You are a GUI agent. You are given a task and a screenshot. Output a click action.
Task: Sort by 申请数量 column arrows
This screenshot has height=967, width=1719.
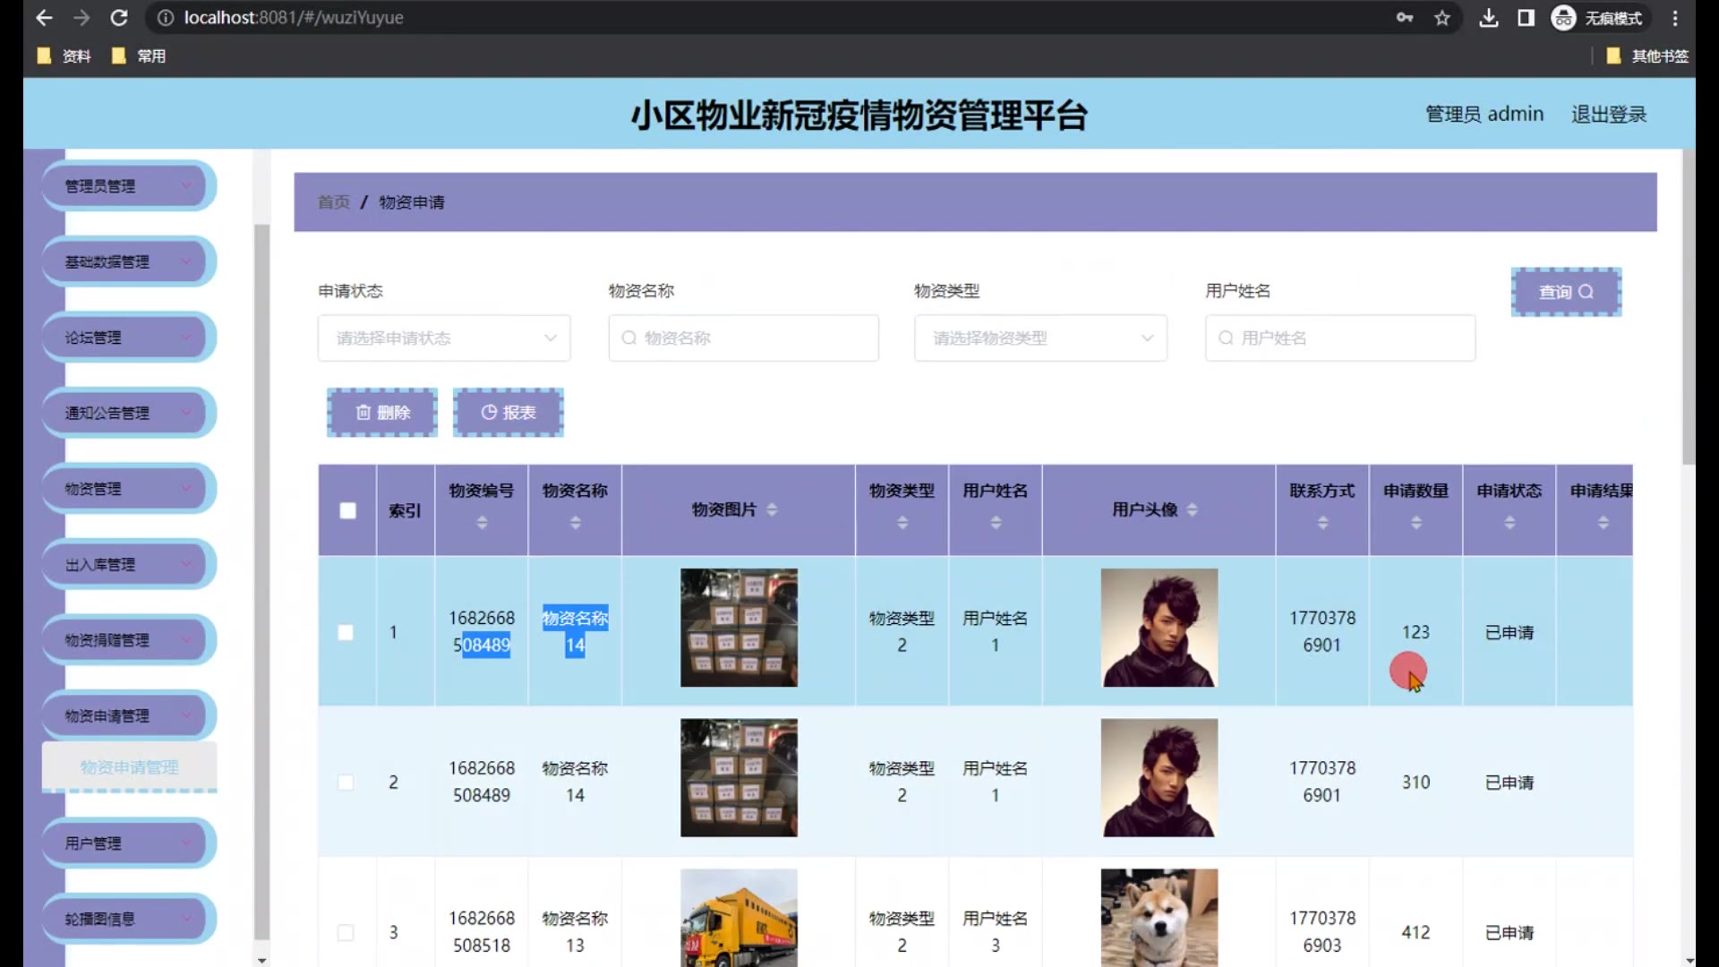point(1415,522)
